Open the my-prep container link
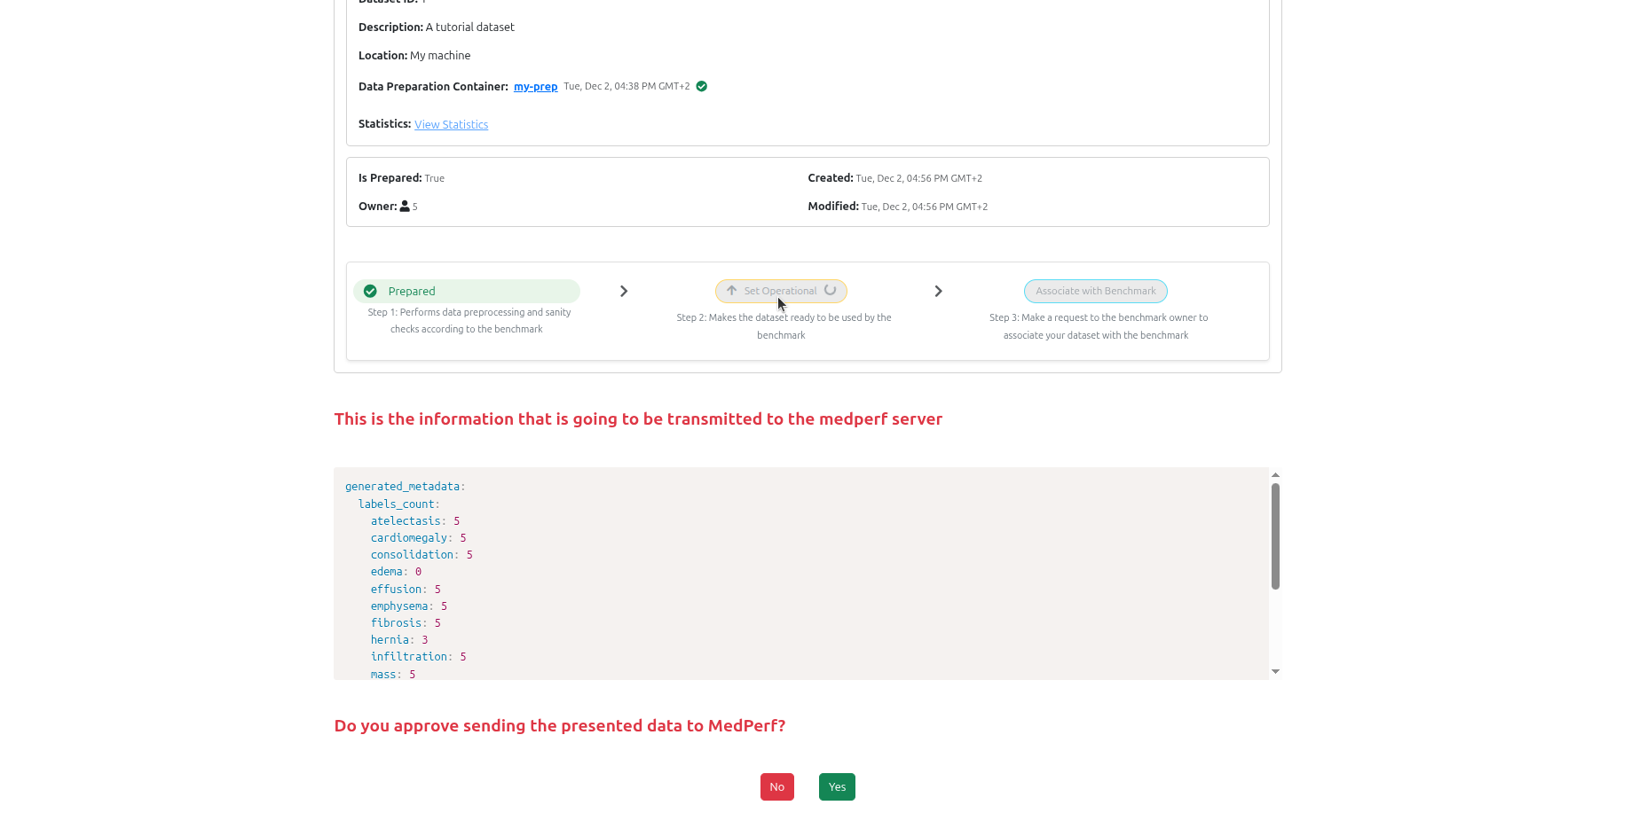 click(535, 86)
